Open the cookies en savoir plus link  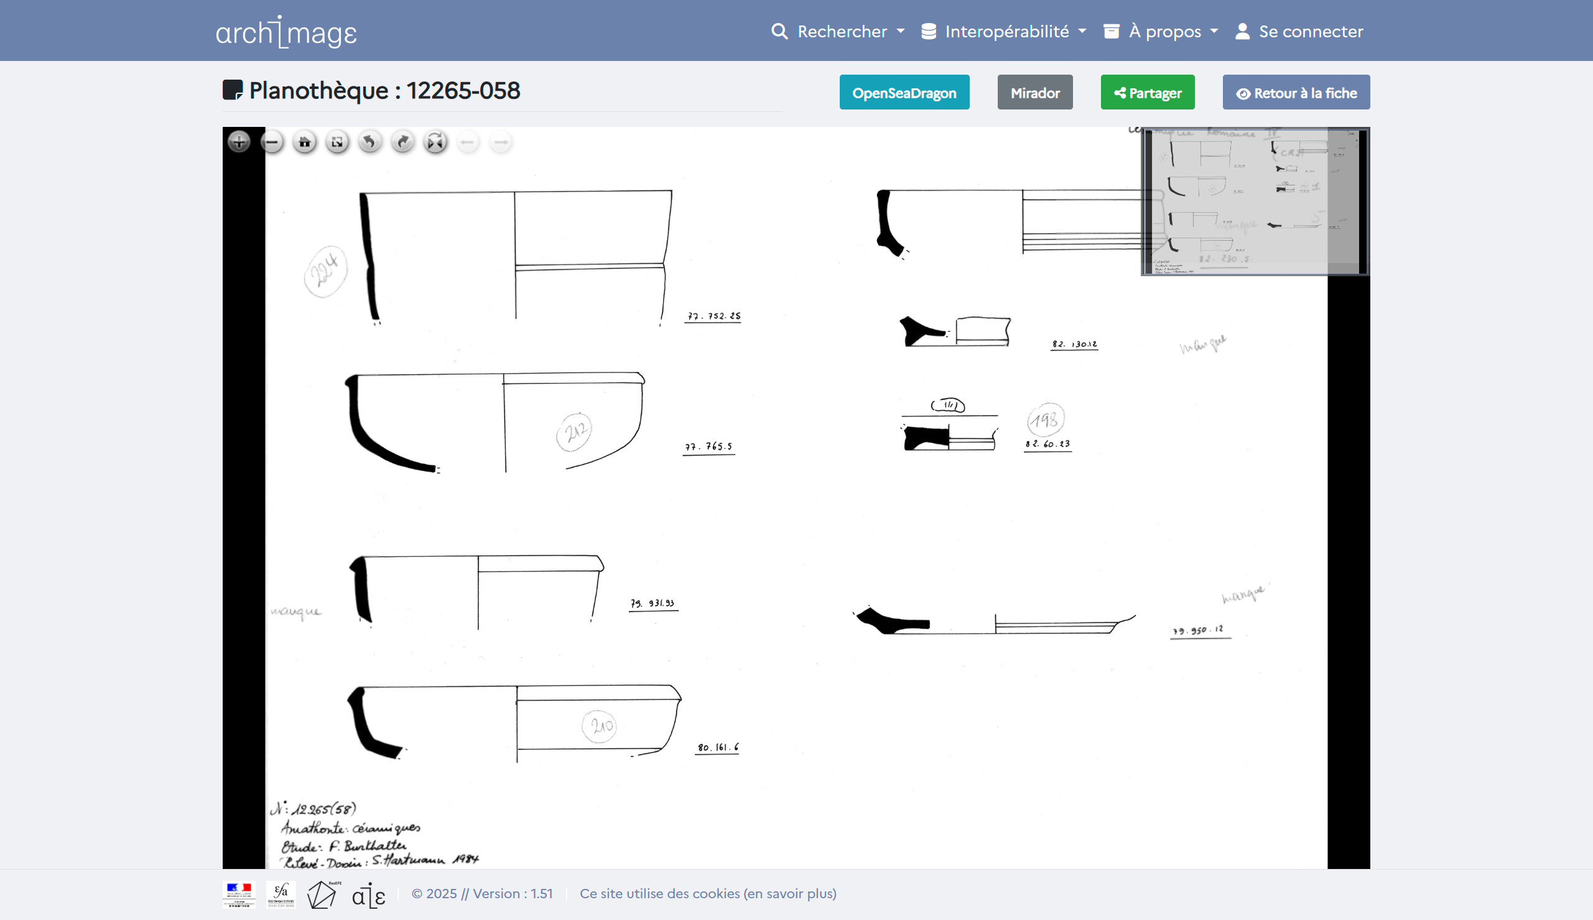707,893
